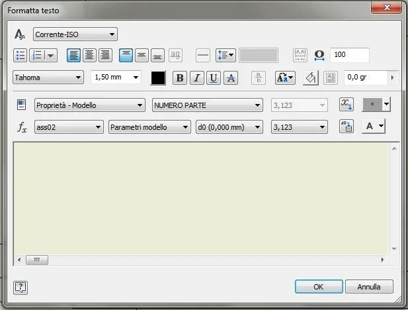Toggle right text justification
Image resolution: width=408 pixels, height=310 pixels.
point(105,55)
